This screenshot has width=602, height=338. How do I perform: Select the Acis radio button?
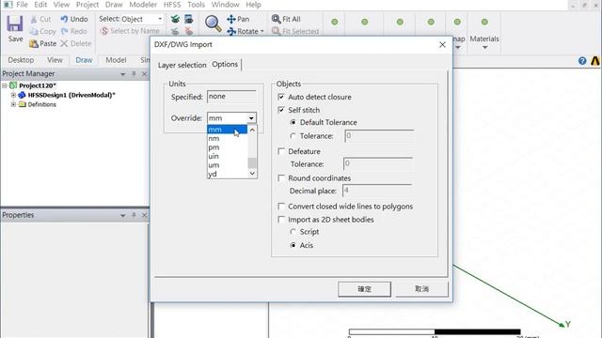coord(293,245)
